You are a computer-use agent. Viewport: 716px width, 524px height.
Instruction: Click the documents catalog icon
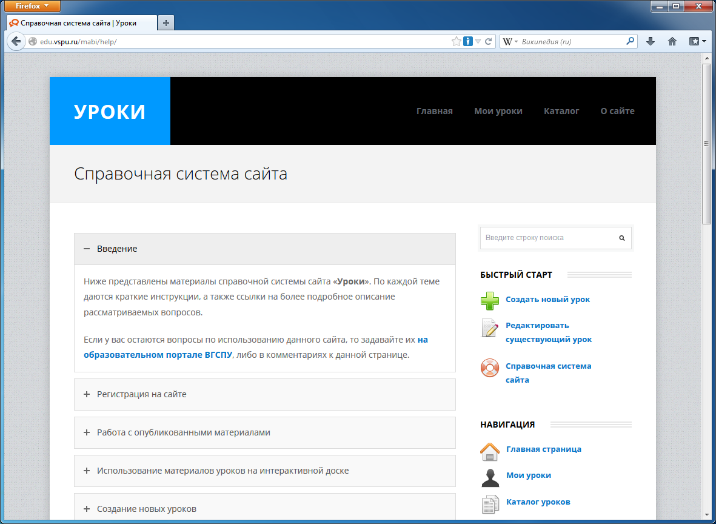490,504
